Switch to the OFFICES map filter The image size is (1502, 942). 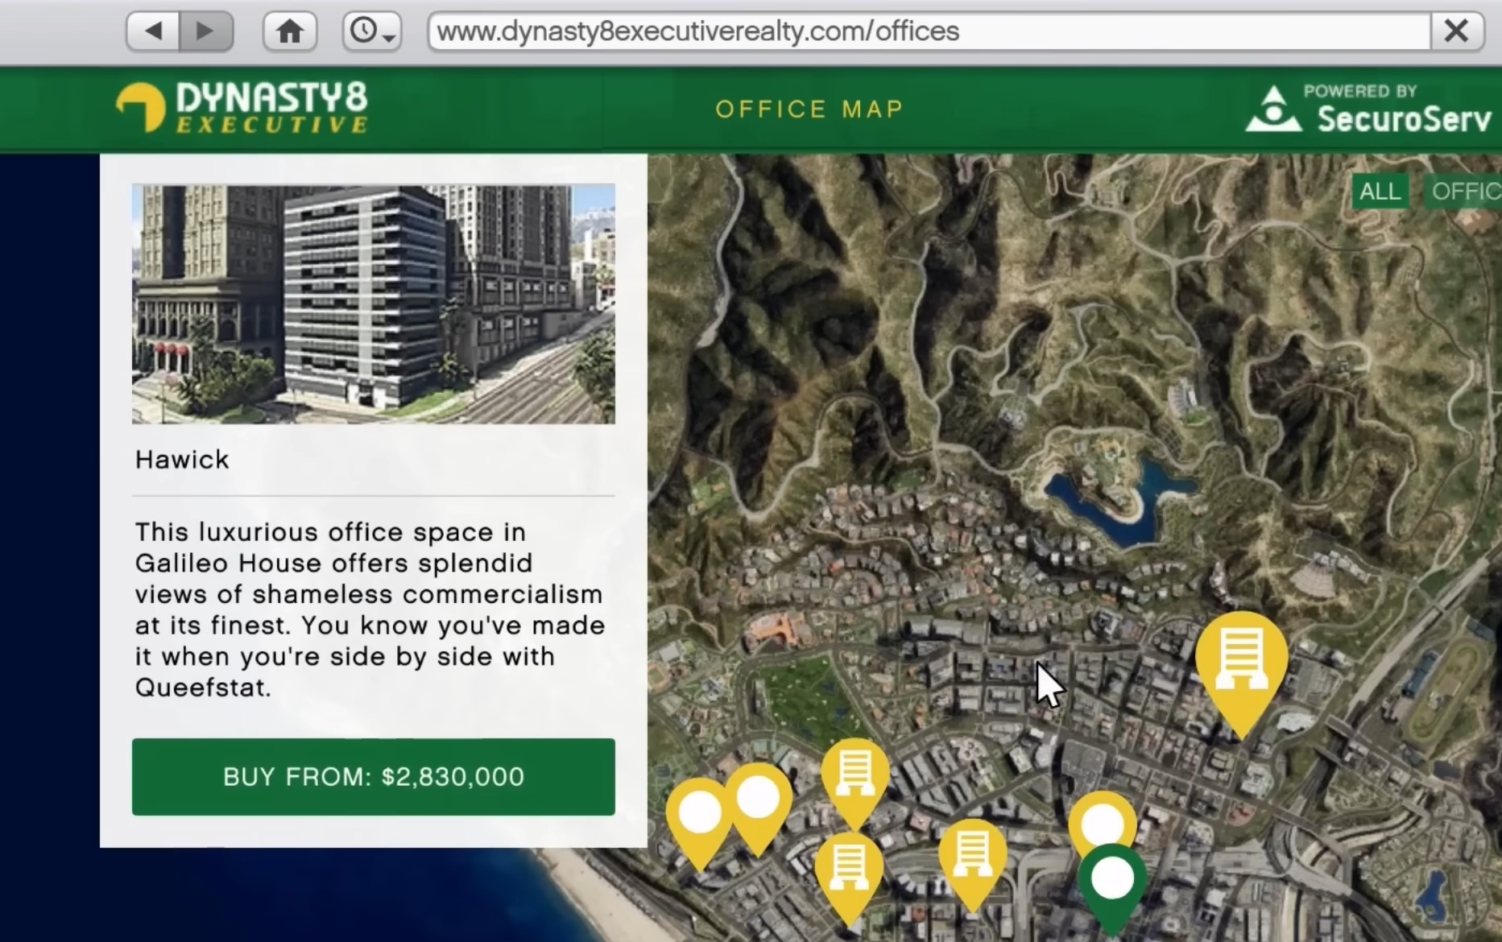[1469, 191]
